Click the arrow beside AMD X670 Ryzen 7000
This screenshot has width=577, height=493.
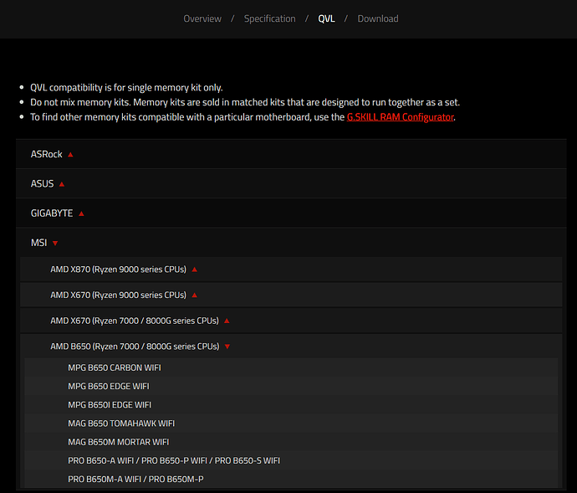pyautogui.click(x=227, y=321)
